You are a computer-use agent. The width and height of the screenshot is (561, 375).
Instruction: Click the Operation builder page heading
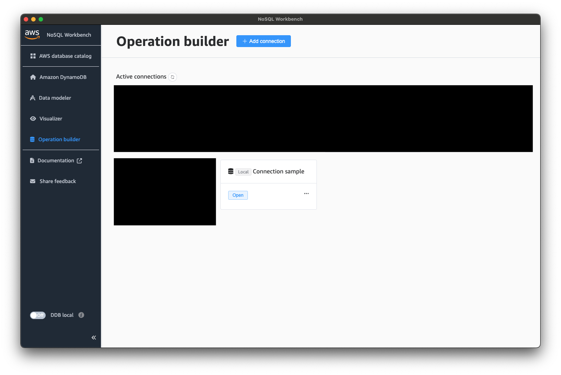173,42
